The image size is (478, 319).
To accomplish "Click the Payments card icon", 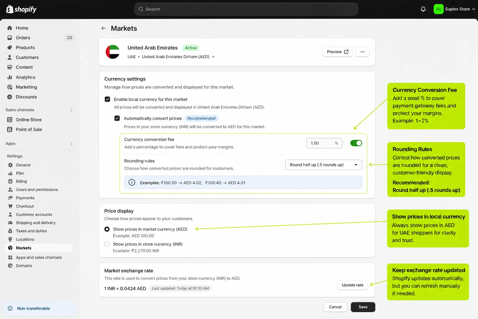I will click(10, 198).
